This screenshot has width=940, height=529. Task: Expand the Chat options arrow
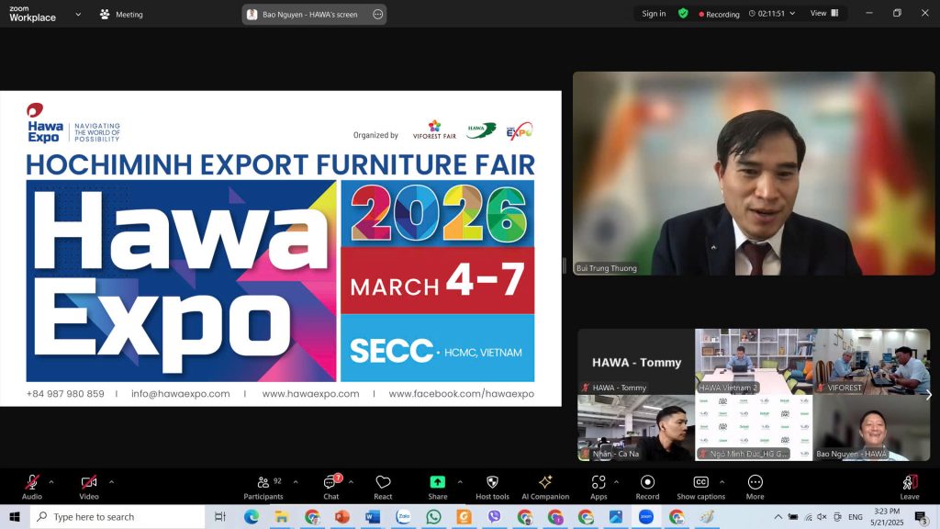click(351, 481)
